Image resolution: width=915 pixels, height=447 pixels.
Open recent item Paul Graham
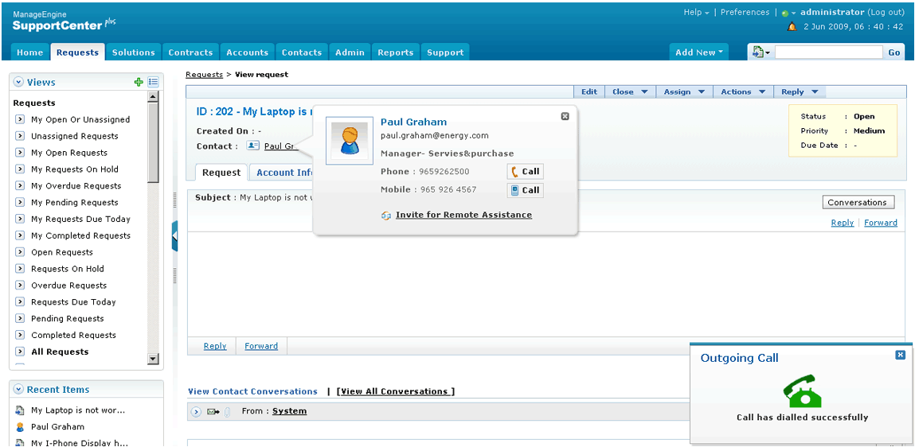(58, 426)
